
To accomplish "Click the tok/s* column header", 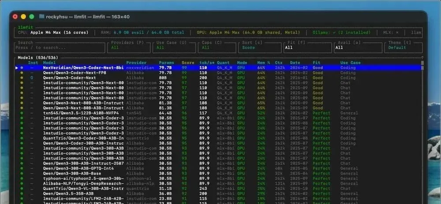I will (x=207, y=63).
